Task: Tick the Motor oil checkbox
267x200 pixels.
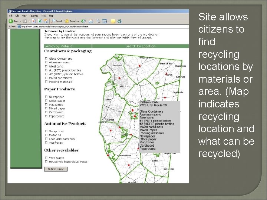Action: point(46,135)
